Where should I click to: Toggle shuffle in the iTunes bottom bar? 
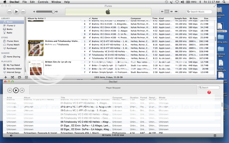(x=13, y=77)
